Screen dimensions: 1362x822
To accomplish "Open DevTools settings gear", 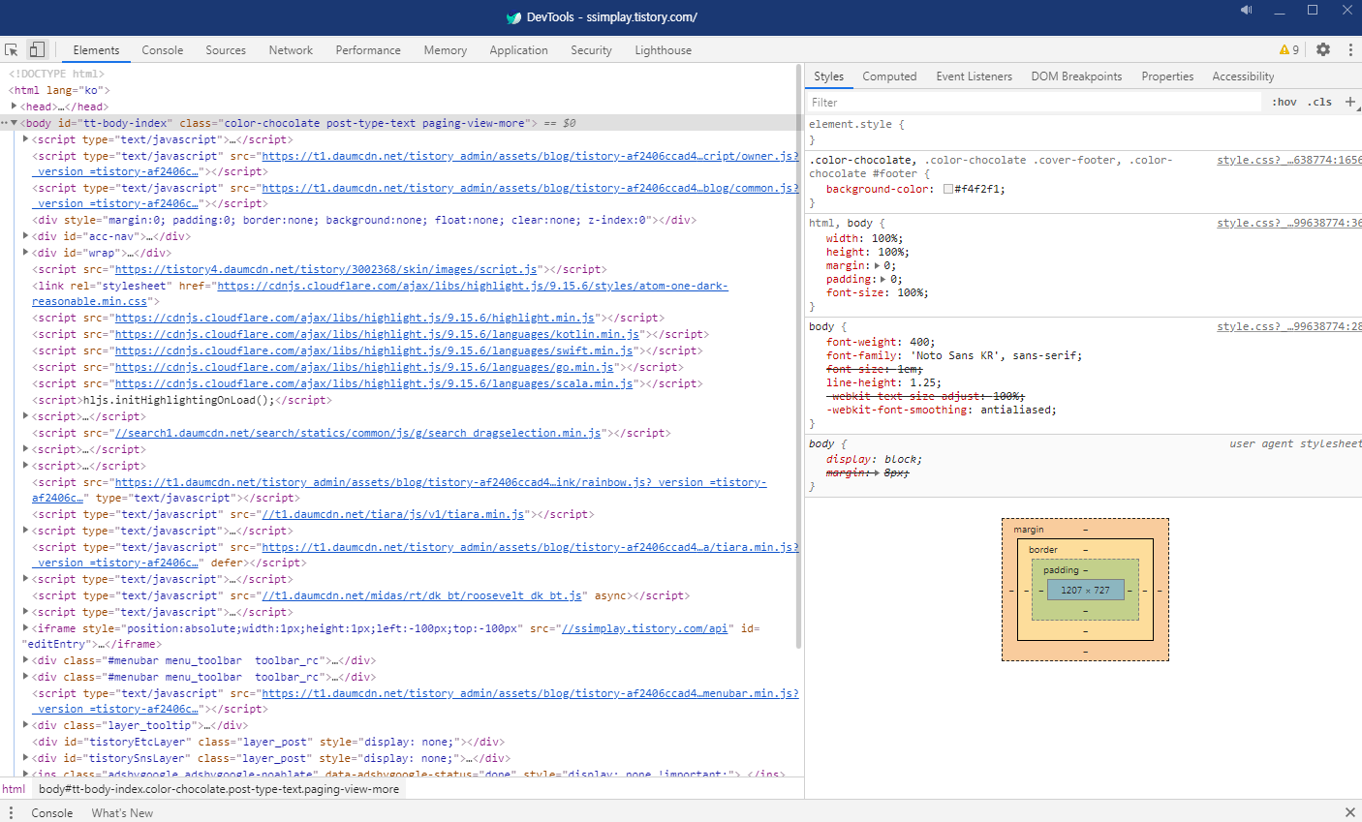I will pos(1323,49).
